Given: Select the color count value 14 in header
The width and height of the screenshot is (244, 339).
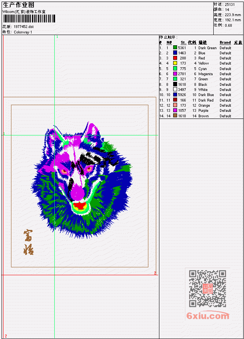Looking at the screenshot, I should click(227, 10).
